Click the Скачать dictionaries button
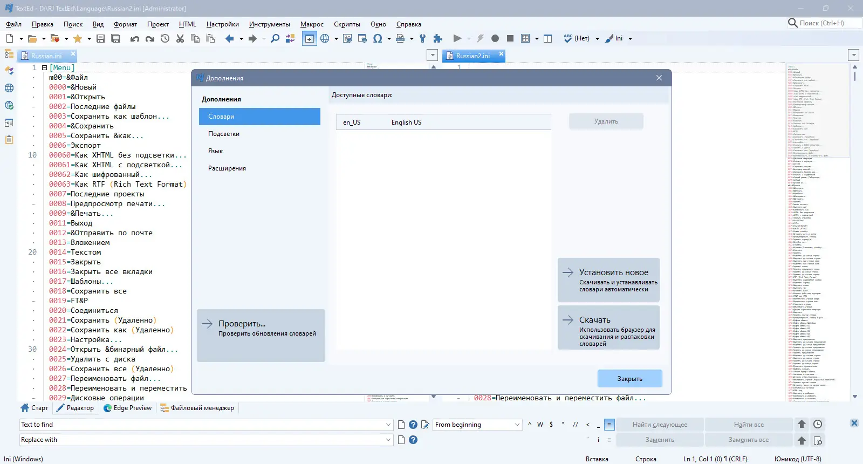This screenshot has width=863, height=464. coord(608,327)
